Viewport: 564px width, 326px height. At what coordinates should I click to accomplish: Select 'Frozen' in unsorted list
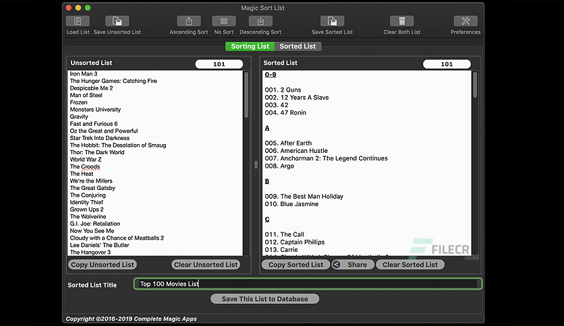78,102
